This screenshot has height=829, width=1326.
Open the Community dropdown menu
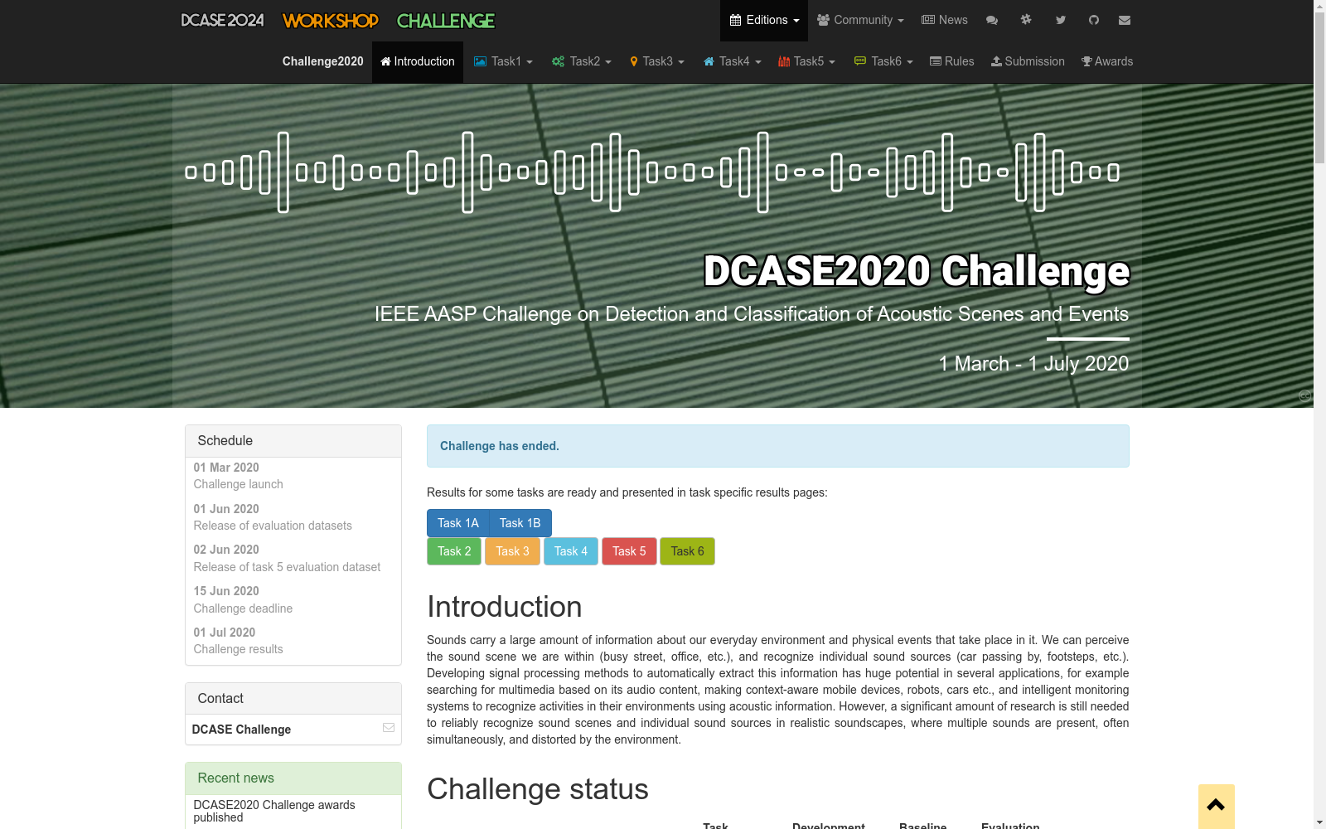pyautogui.click(x=860, y=20)
